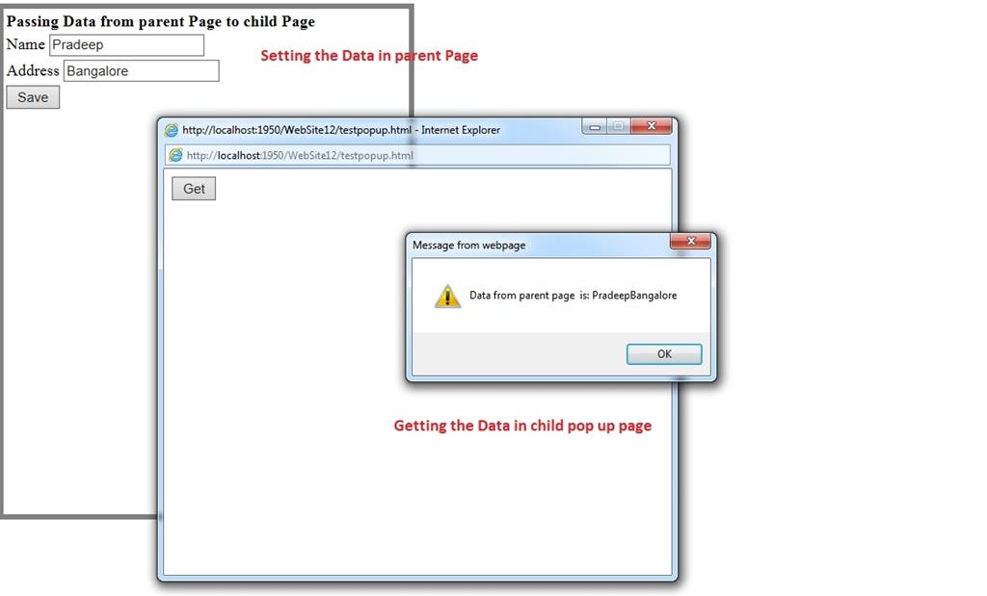
Task: Click the Internet Explorer icon in the title bar
Action: tap(173, 130)
